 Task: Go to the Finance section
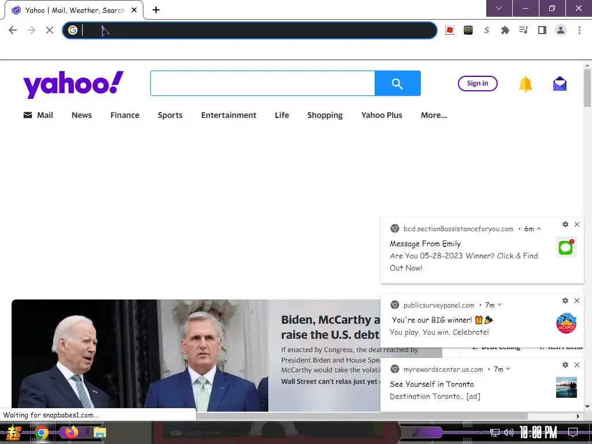[125, 115]
